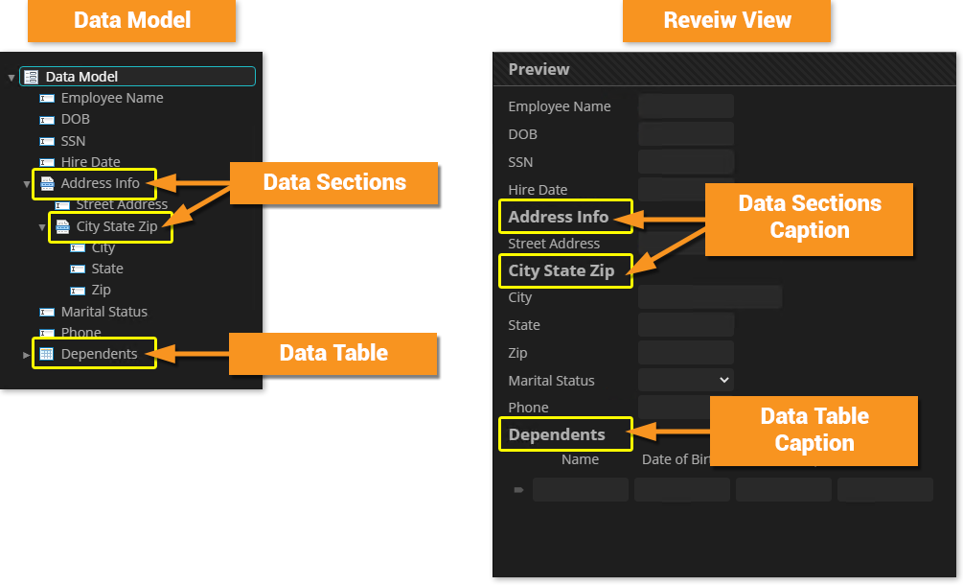
Task: Expand the Dependents table node
Action: (27, 355)
